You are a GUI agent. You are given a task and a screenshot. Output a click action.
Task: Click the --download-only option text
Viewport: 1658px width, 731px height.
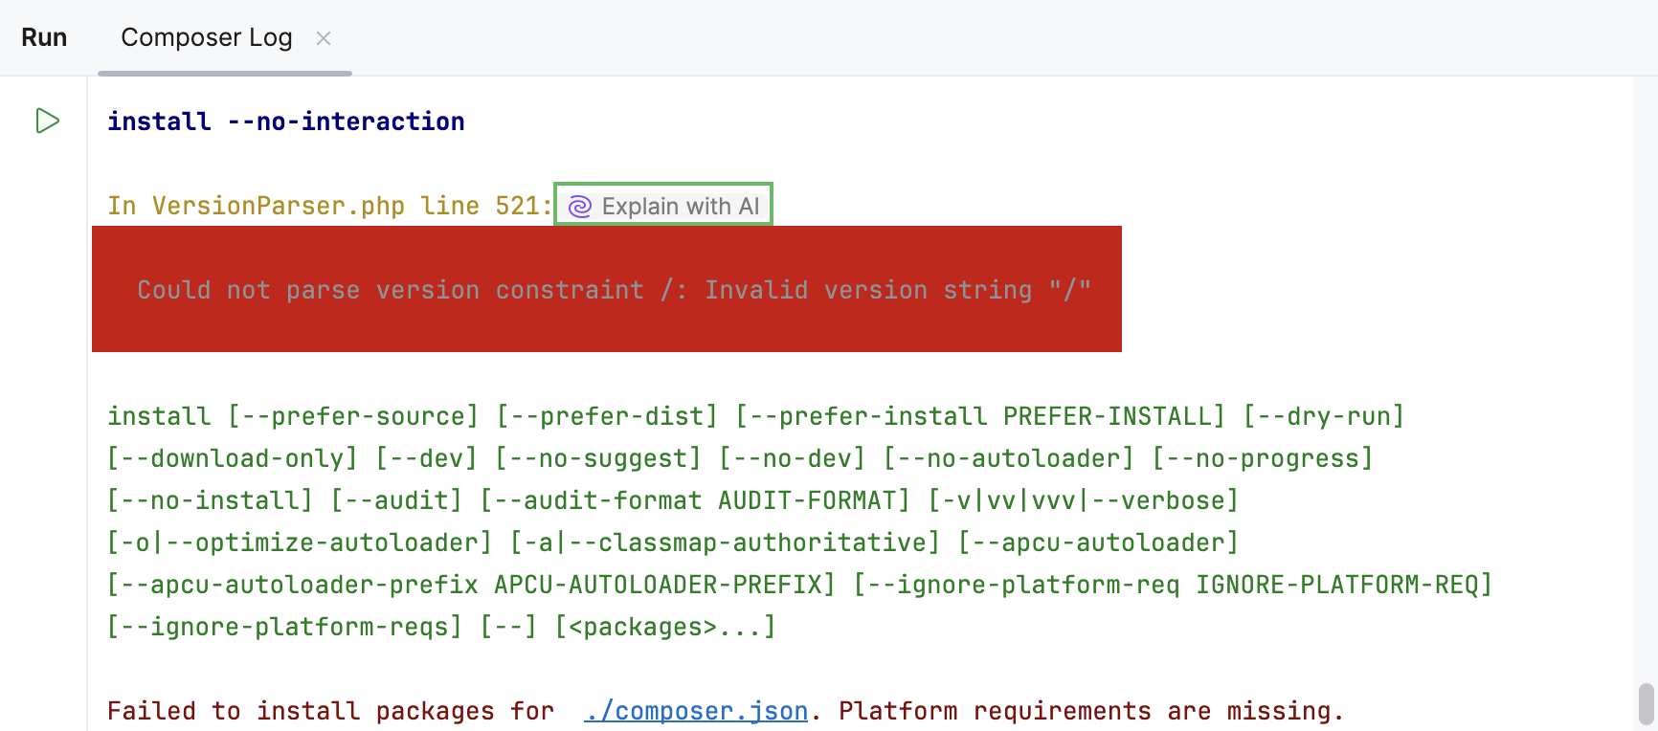click(232, 458)
